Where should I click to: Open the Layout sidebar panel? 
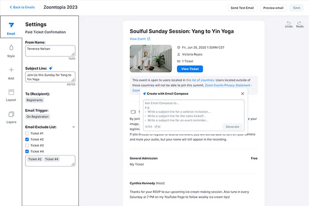click(11, 95)
